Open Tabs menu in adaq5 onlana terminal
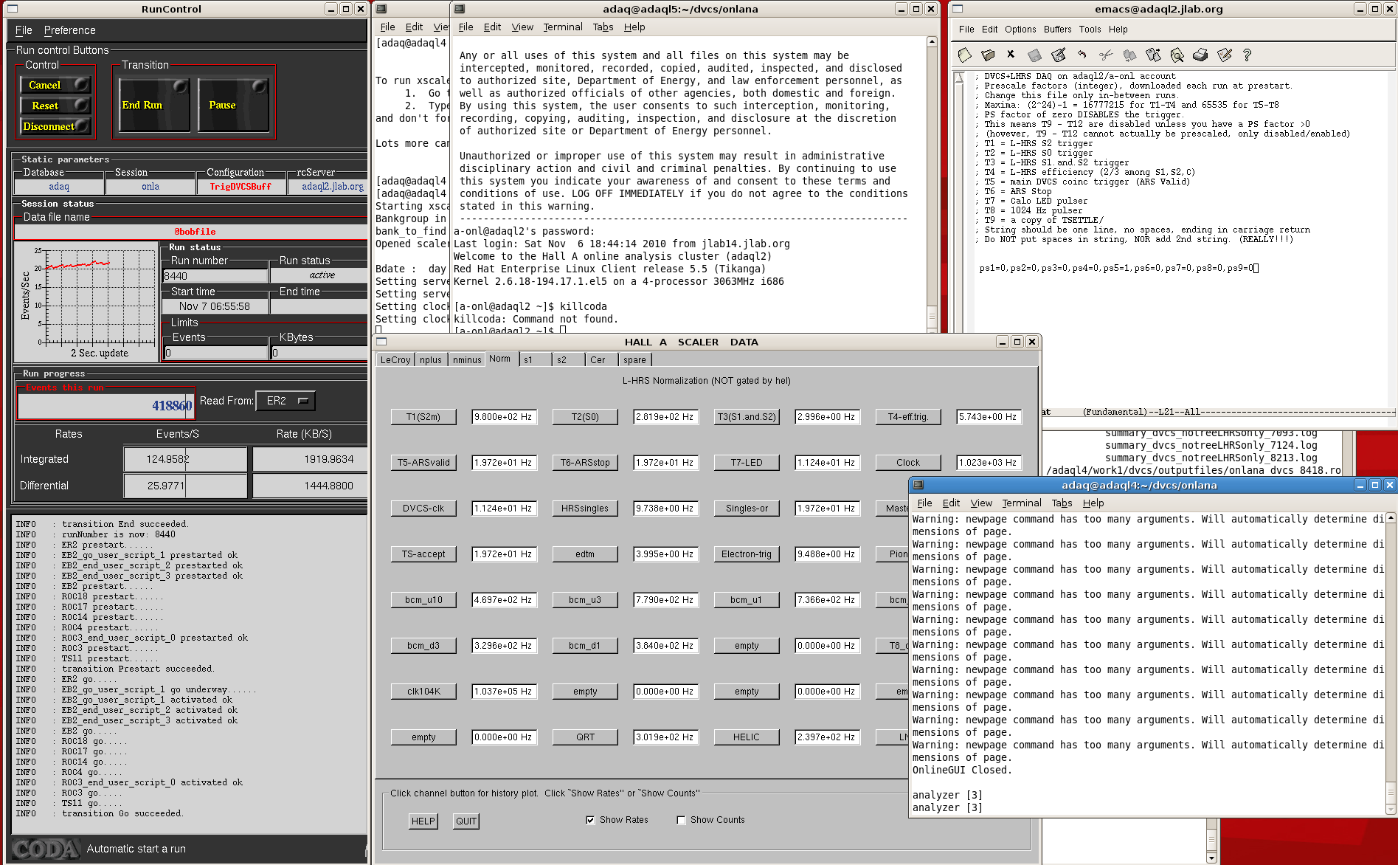 coord(603,27)
